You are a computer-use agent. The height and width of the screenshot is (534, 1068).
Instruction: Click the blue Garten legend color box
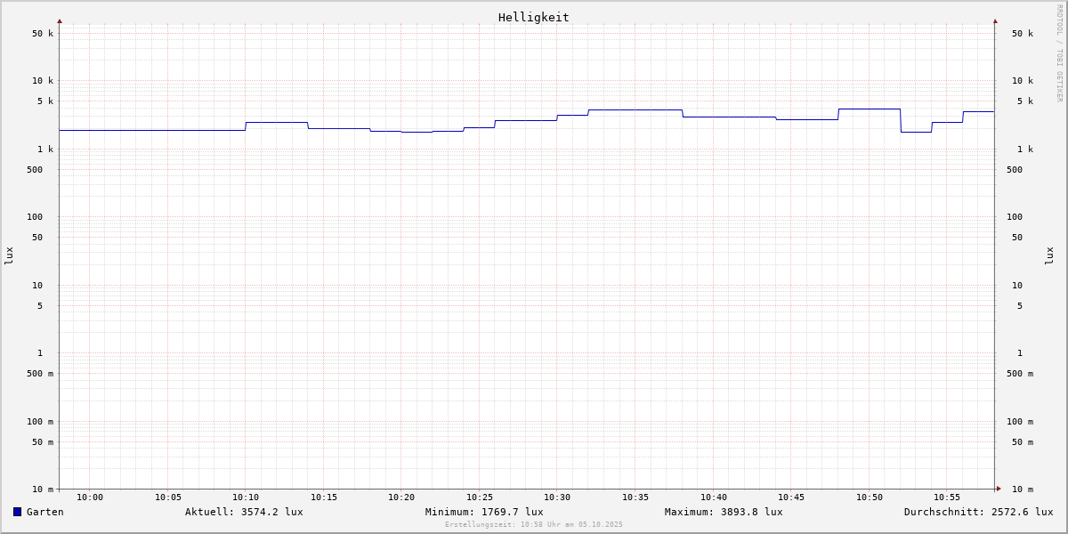(17, 512)
